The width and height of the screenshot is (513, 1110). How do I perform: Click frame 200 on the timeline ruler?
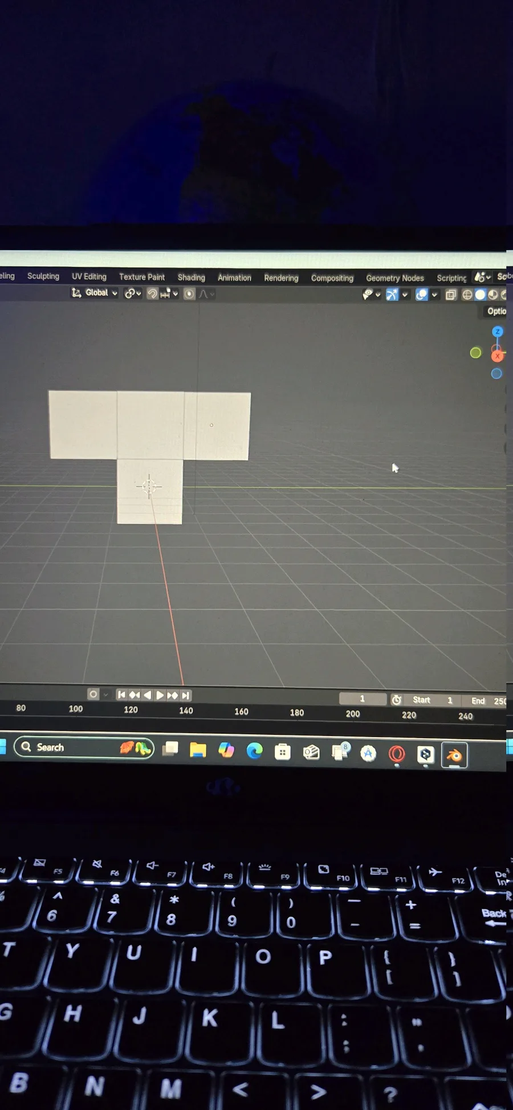(353, 713)
